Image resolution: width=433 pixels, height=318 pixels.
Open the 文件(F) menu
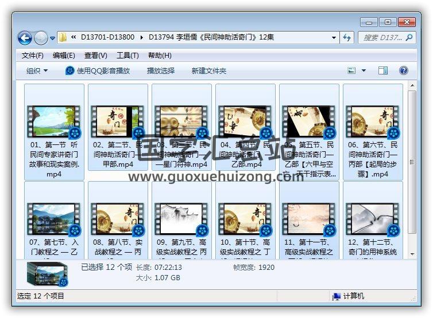coord(33,56)
